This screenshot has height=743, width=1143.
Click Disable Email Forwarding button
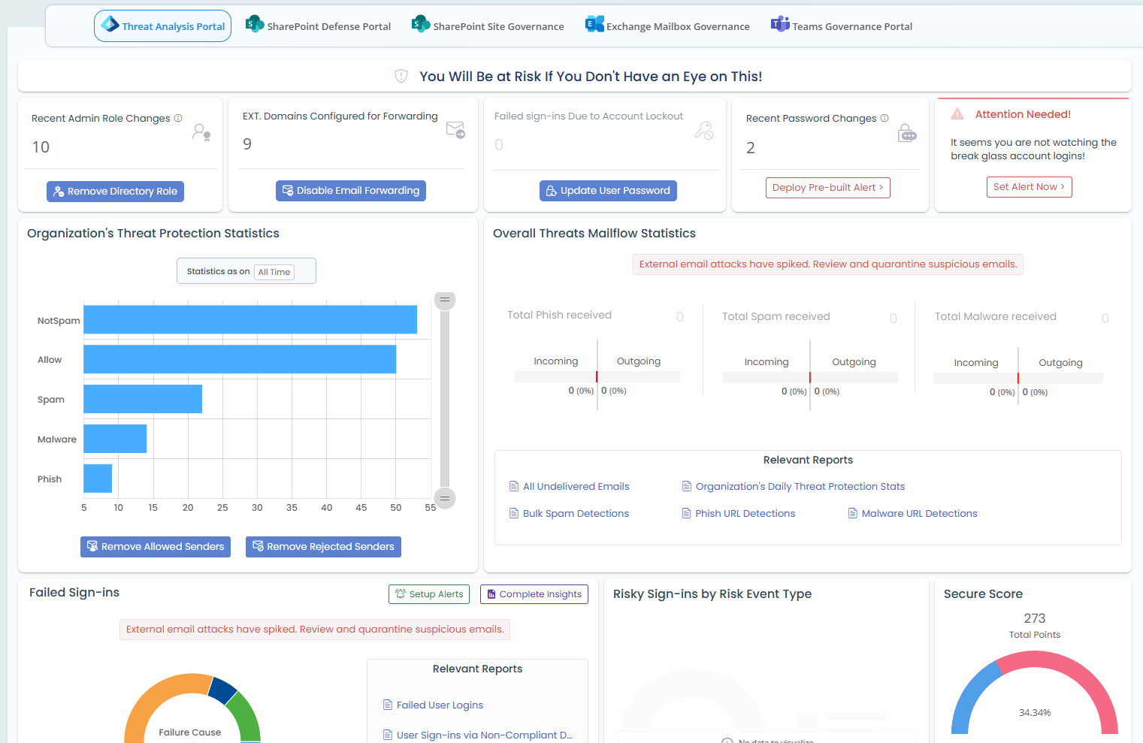[x=351, y=191]
